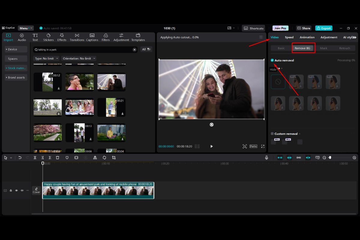
Task: Expand the Device section
Action: tap(16, 49)
